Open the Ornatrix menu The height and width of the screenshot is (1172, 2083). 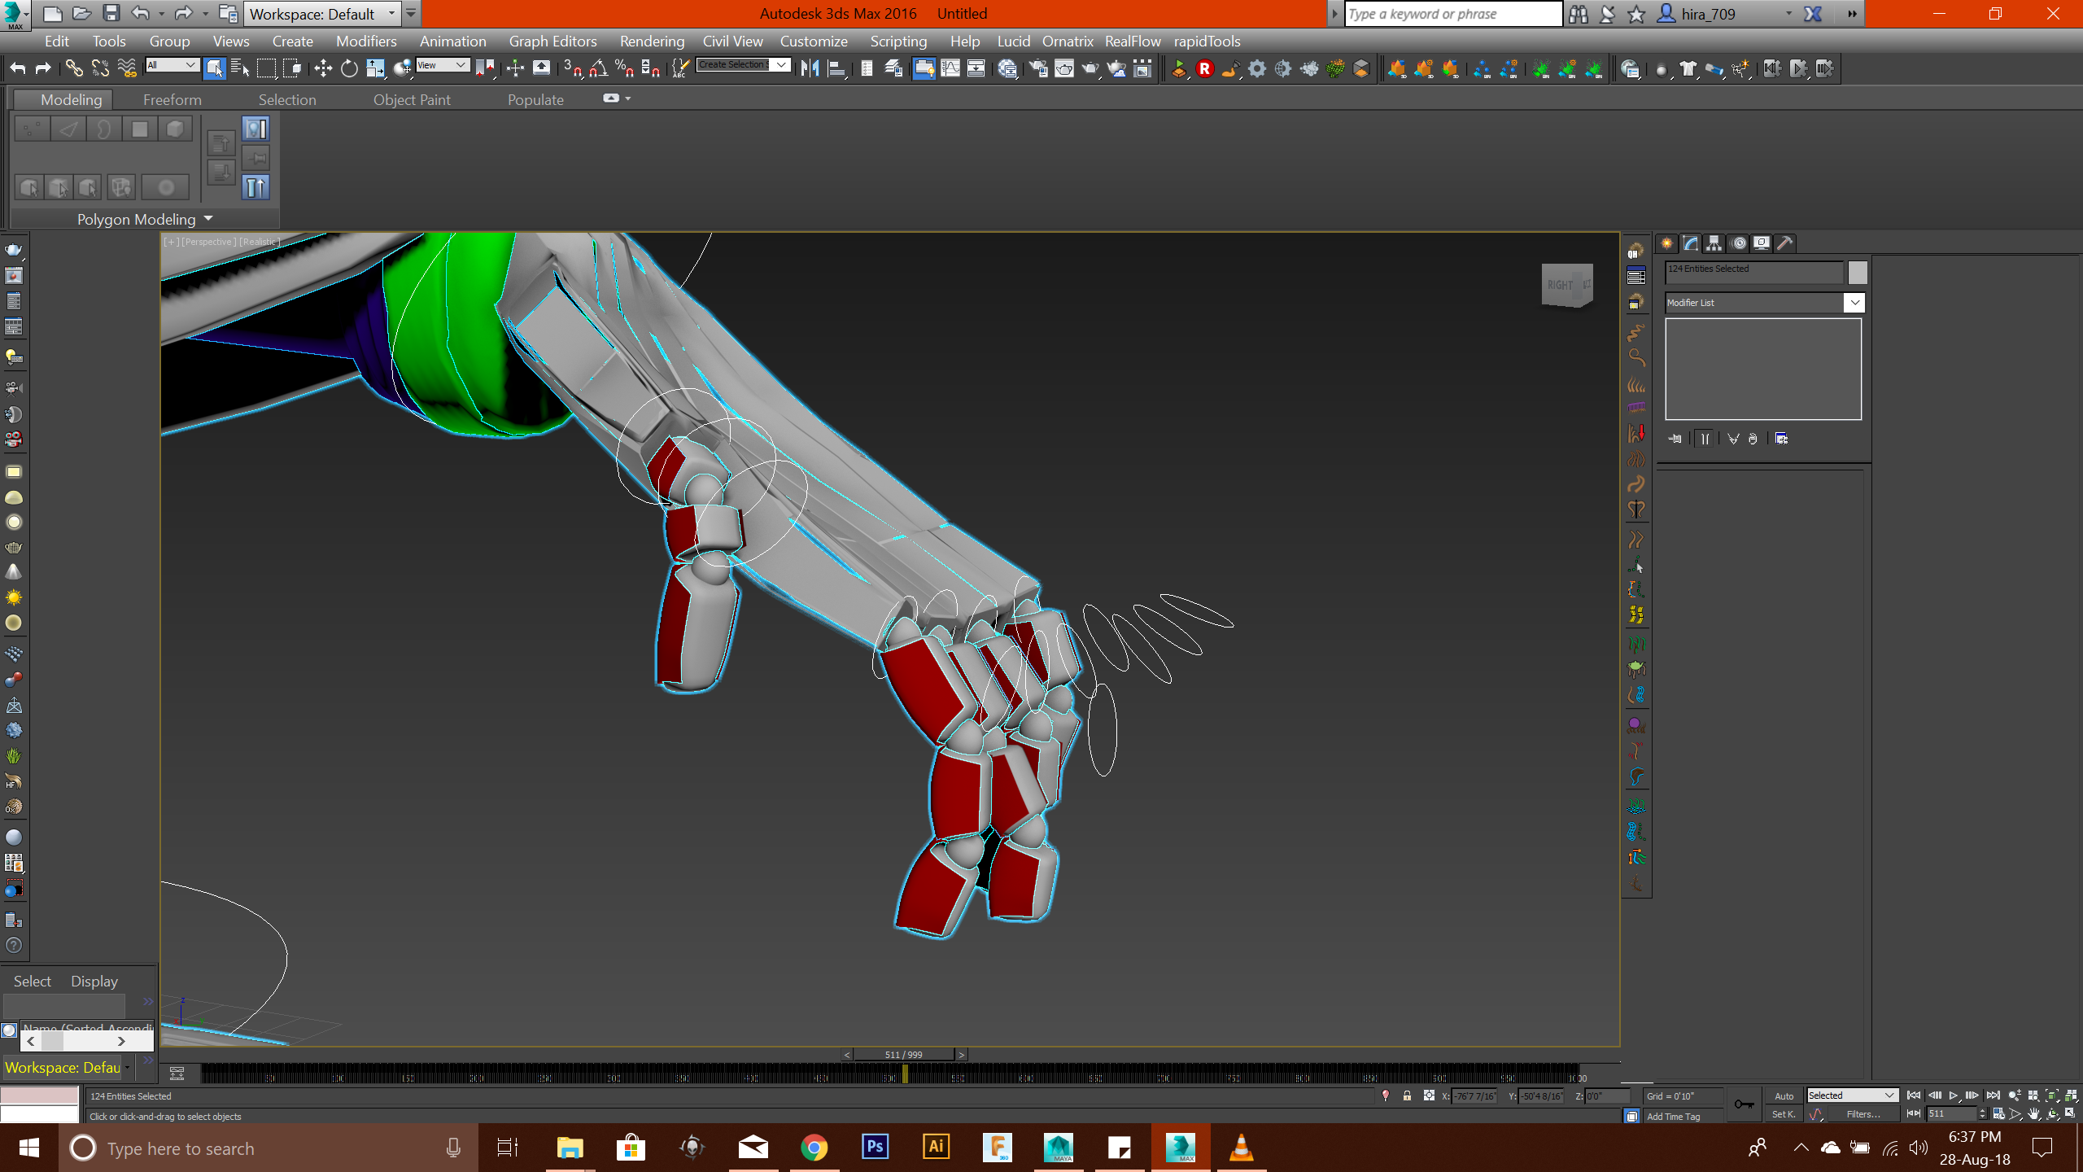tap(1068, 42)
